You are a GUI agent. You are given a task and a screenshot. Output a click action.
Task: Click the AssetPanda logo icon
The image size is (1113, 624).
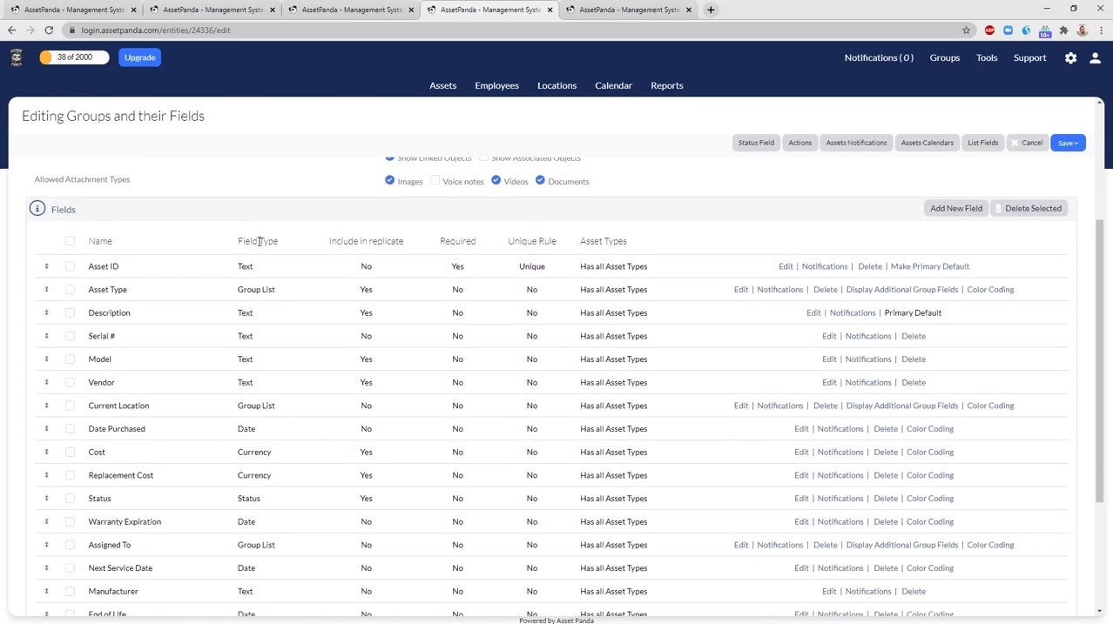point(17,57)
